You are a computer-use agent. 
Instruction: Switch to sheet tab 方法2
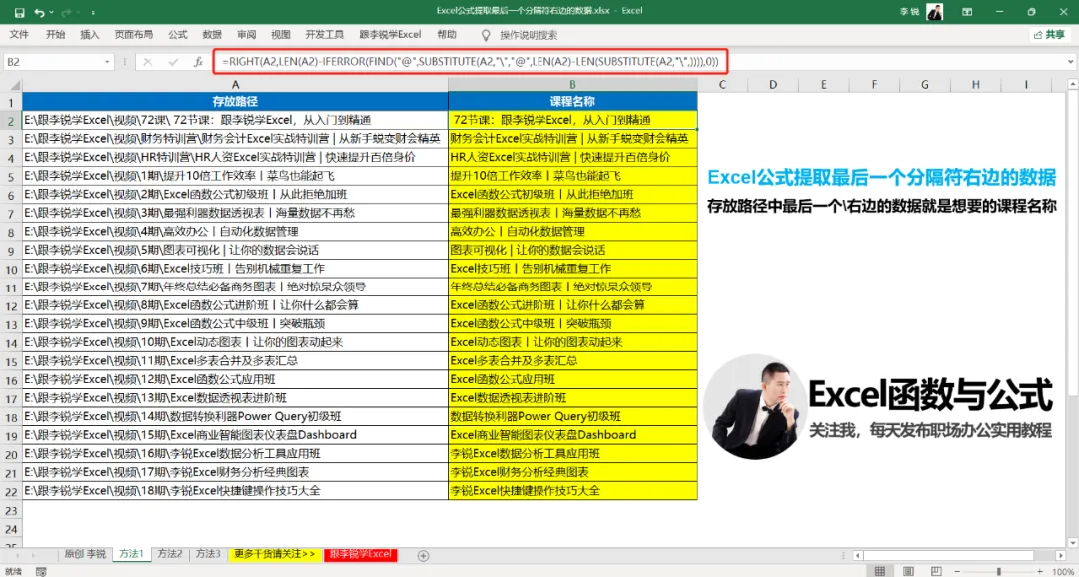pos(169,554)
